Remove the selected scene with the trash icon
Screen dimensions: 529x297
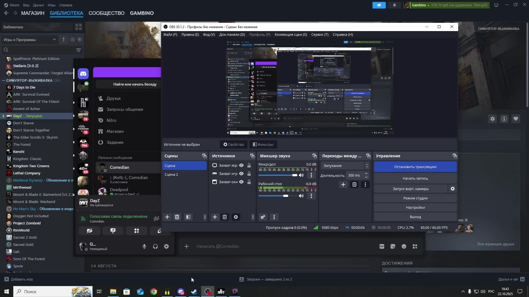point(177,217)
